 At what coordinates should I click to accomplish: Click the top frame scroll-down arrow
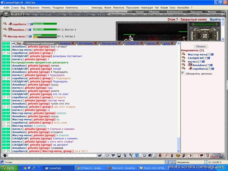(x=223, y=39)
